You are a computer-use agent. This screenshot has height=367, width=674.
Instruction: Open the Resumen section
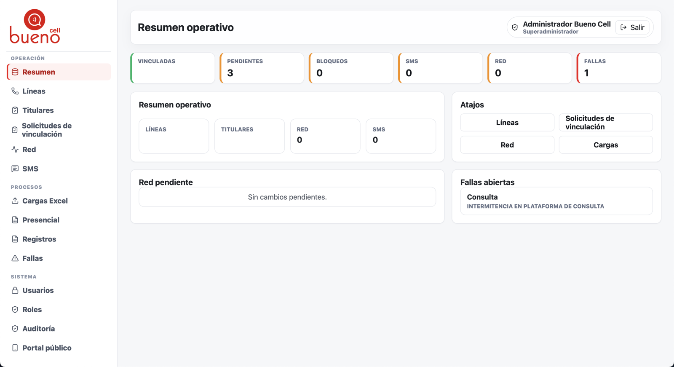59,72
